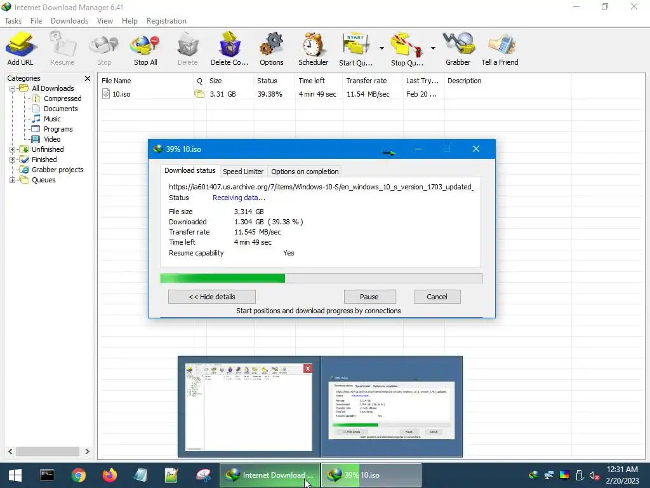Click the main IDM window preview thumbnail
Viewport: 650px width, 488px height.
click(x=248, y=407)
